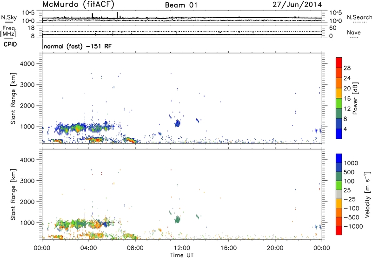
Task: Click the velocity echo blob near 12:00
Action: coord(177,219)
